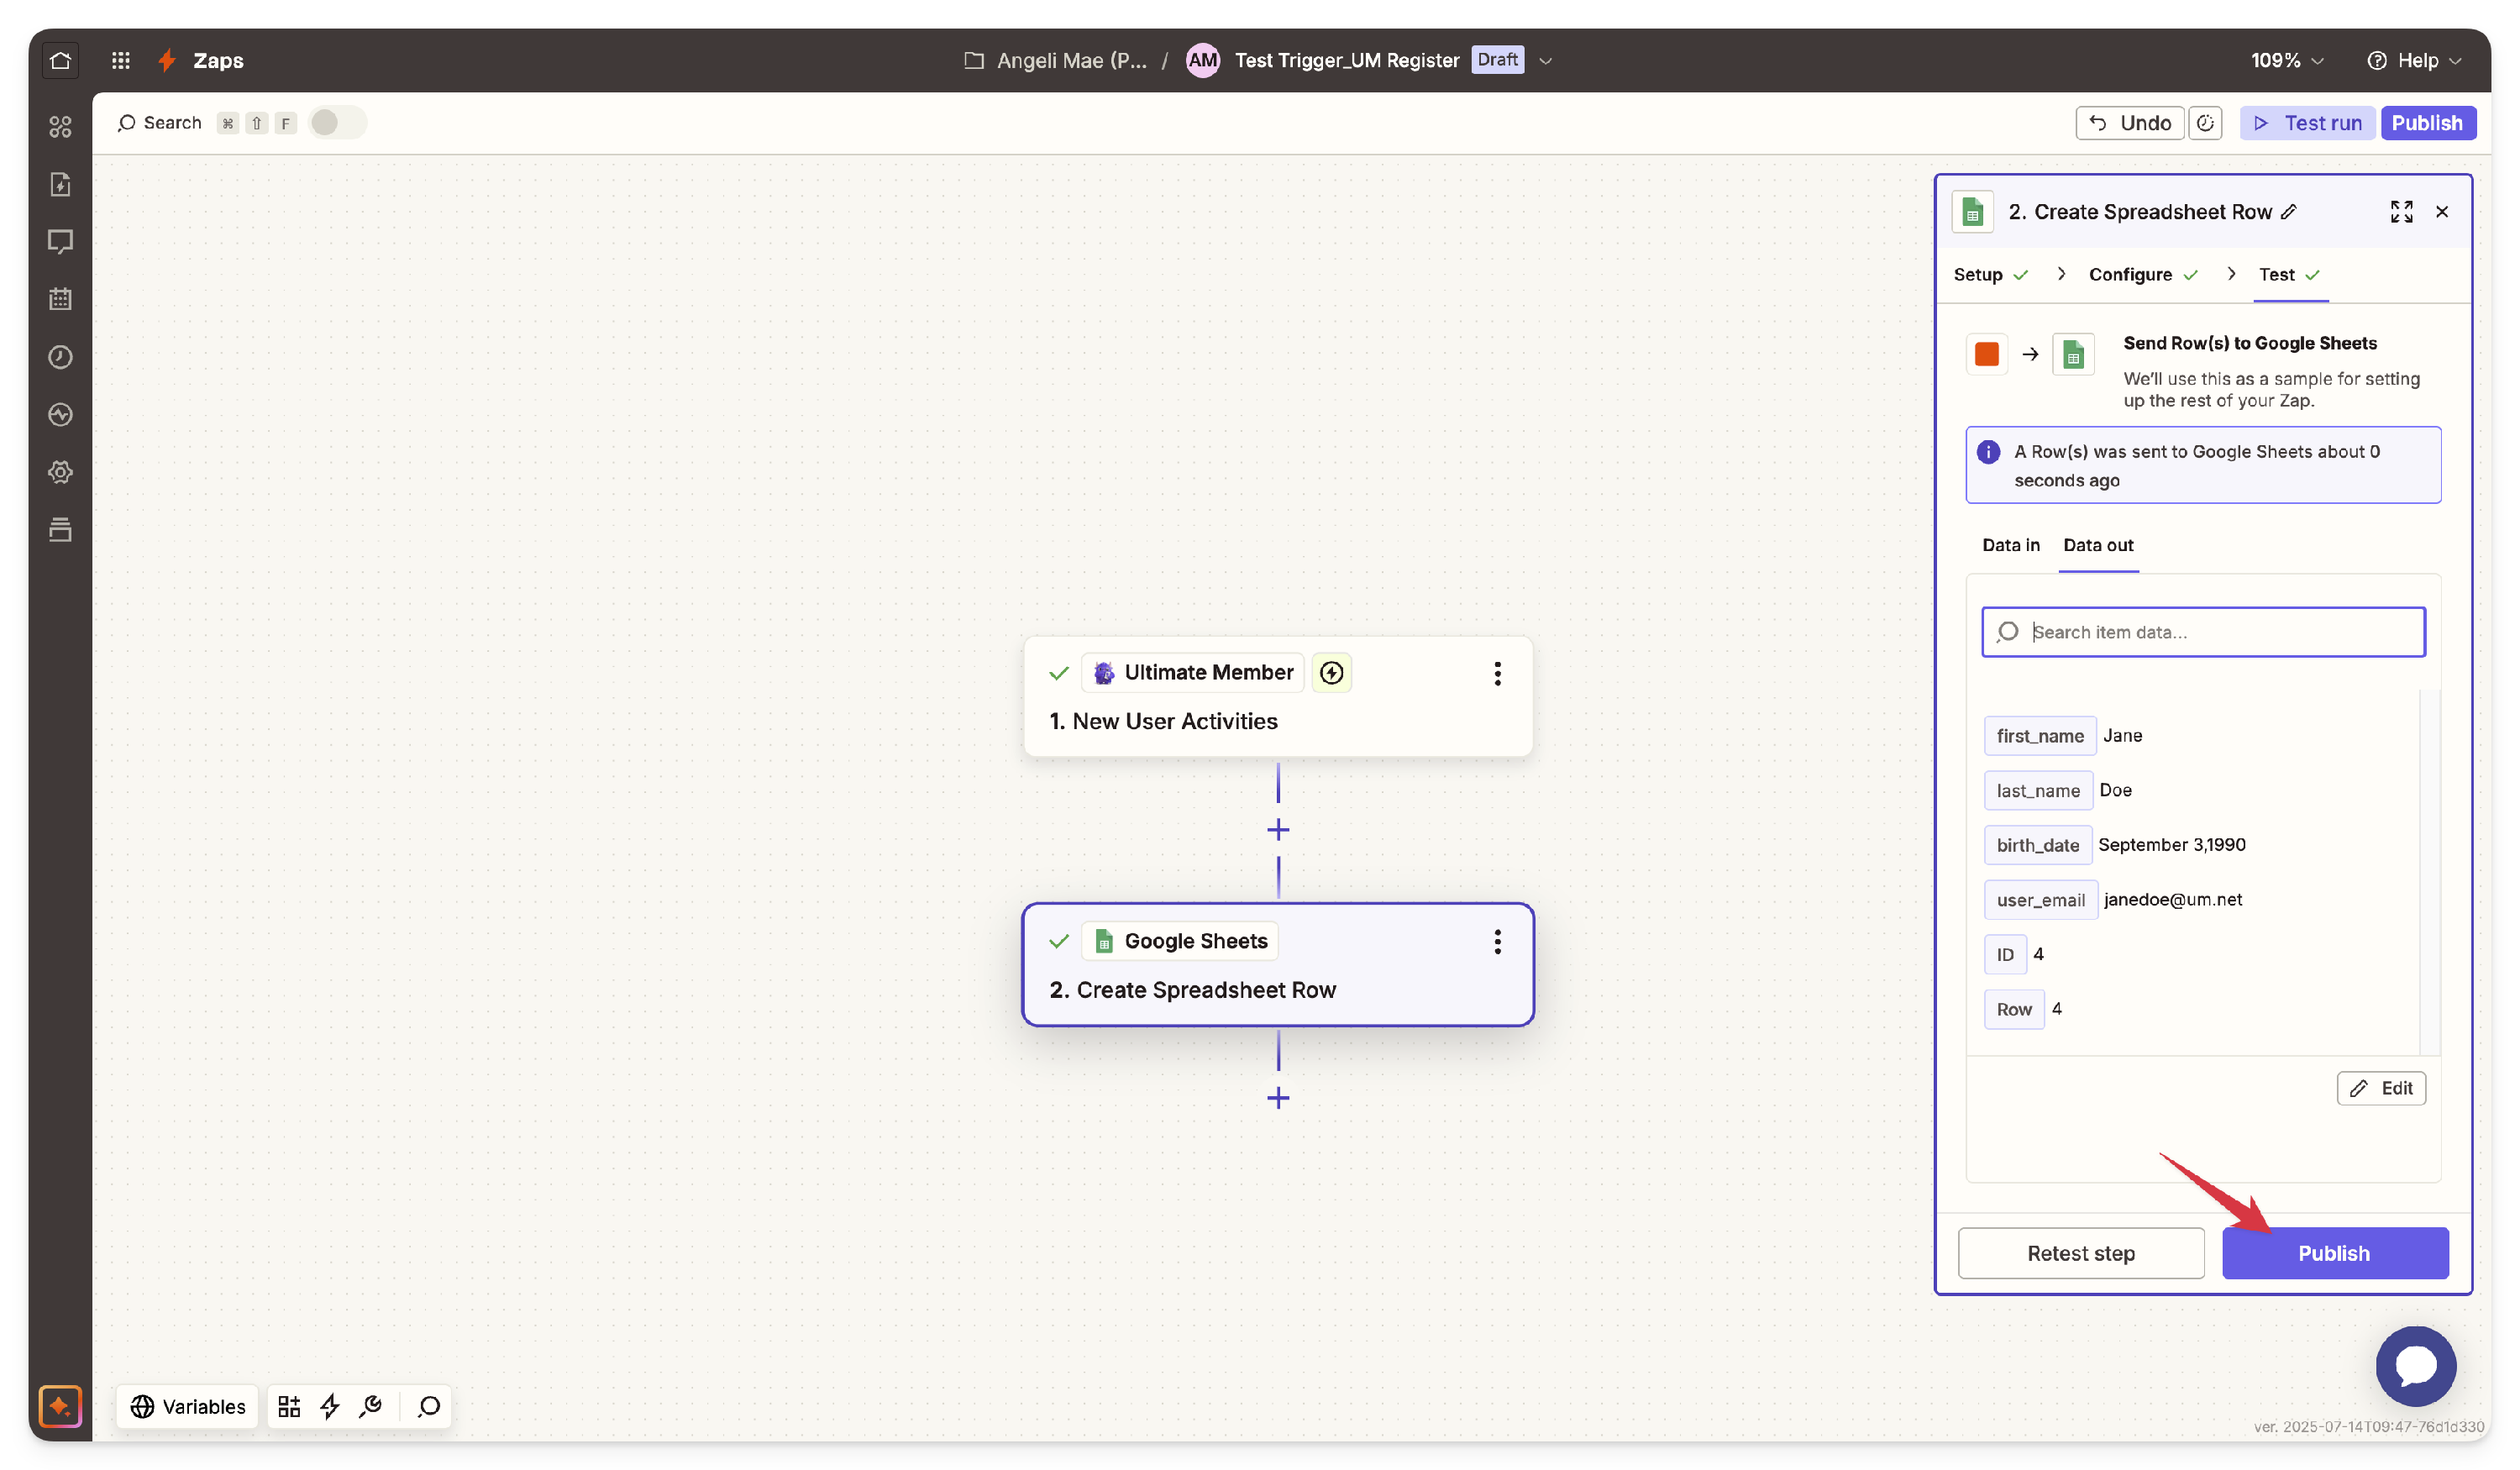Switch to the Setup tab
Image resolution: width=2520 pixels, height=1470 pixels.
click(1990, 274)
